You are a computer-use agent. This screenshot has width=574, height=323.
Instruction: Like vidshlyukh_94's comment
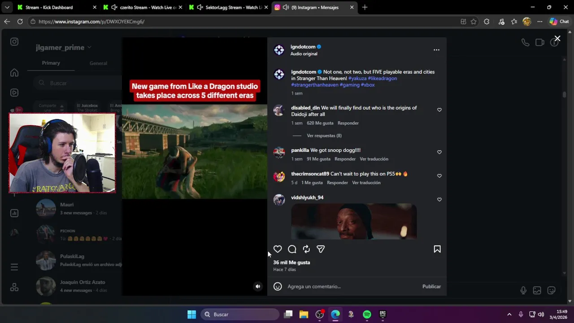point(439,200)
